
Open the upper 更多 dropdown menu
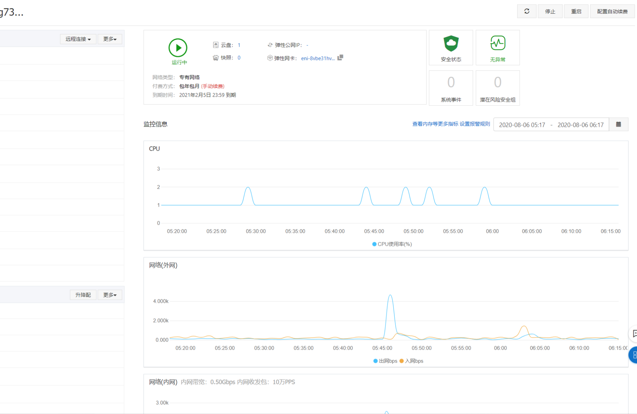point(110,39)
